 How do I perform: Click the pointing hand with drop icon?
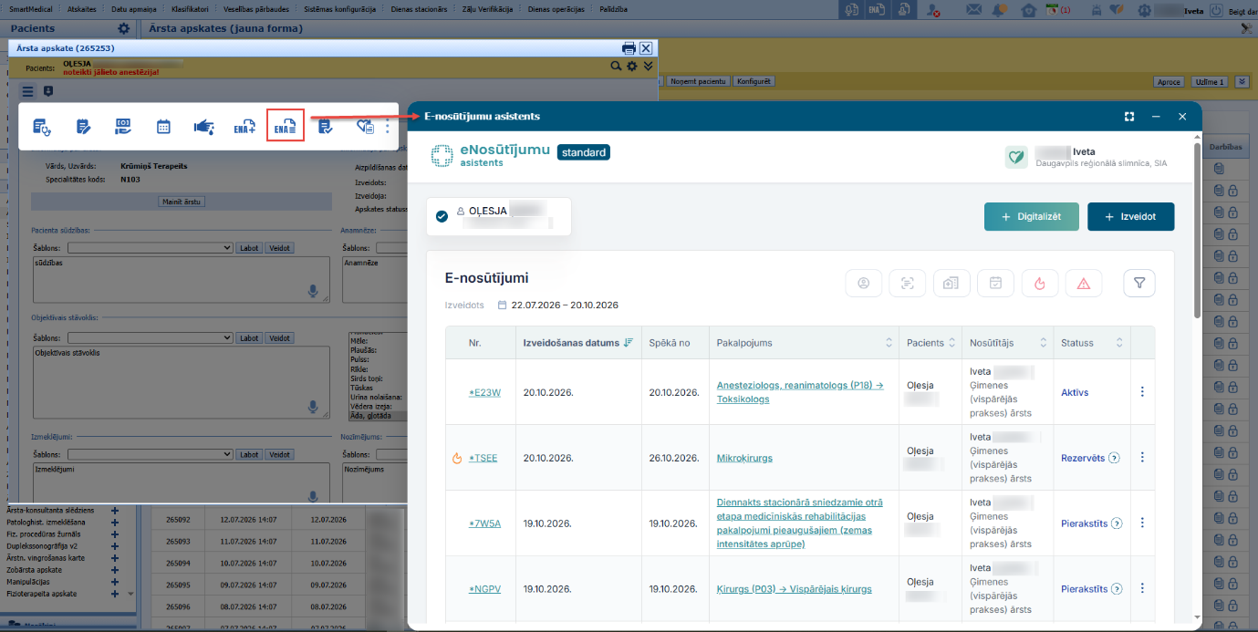203,127
